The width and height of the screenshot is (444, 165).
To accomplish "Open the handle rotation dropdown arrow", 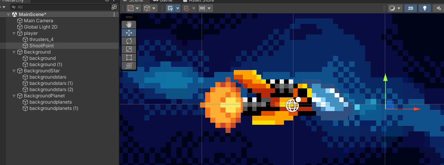I will [x=154, y=9].
